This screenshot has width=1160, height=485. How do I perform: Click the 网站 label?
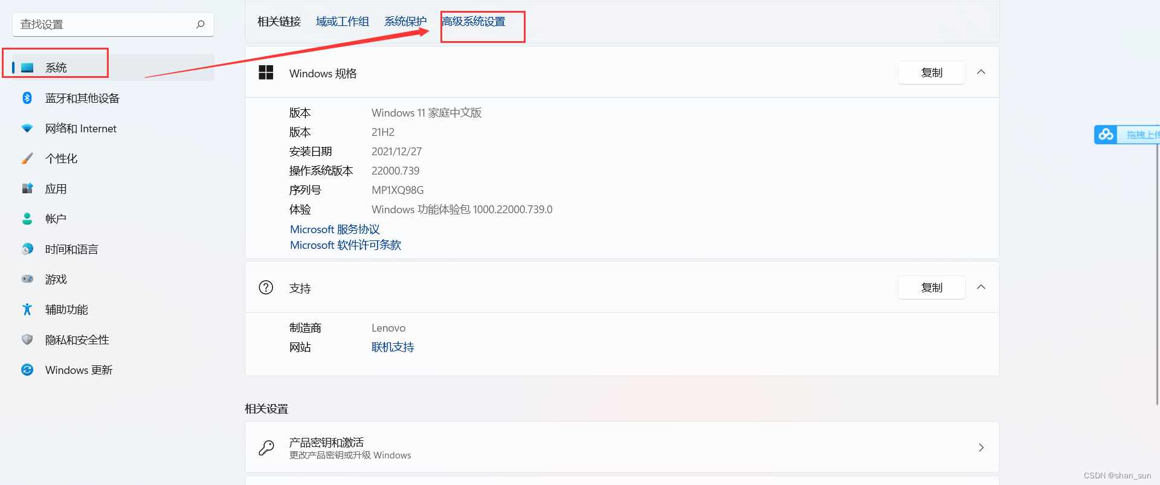point(300,347)
